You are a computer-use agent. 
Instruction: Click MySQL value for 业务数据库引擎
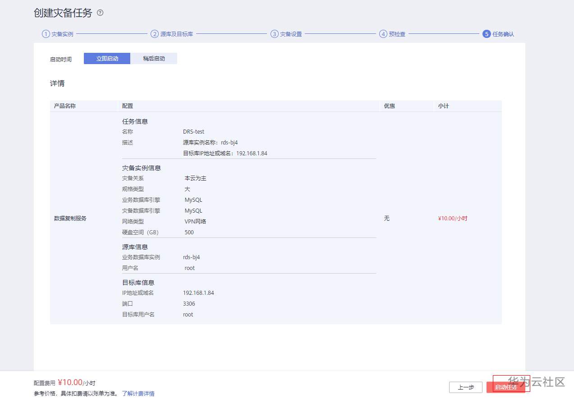coord(193,200)
